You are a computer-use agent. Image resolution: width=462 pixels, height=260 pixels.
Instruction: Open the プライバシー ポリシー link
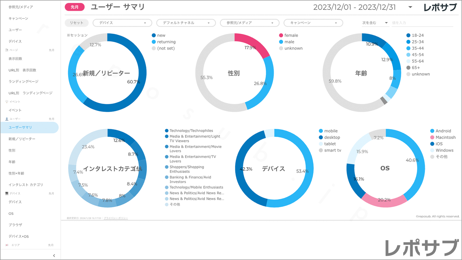point(115,218)
